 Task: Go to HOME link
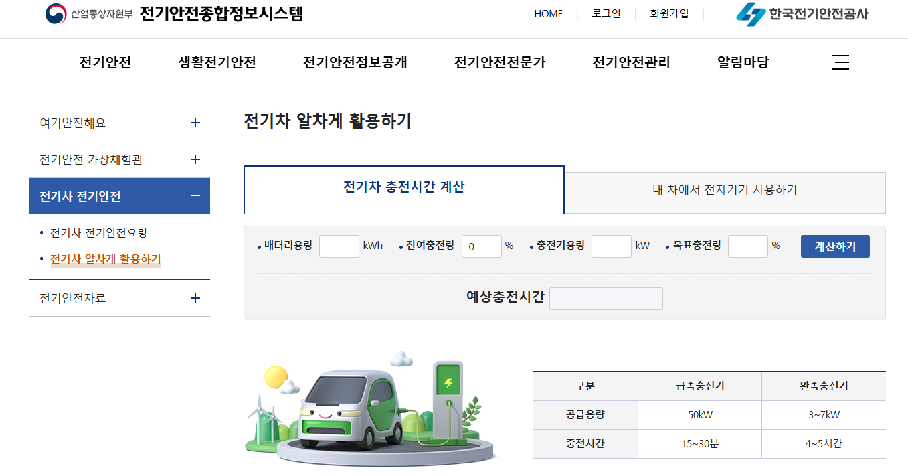pyautogui.click(x=549, y=13)
